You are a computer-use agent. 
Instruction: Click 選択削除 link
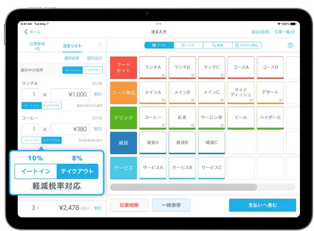(72, 58)
